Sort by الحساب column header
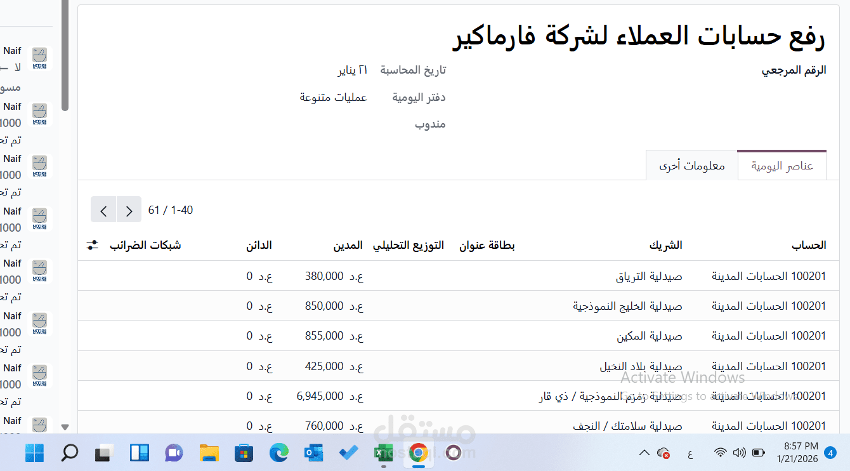 tap(809, 245)
